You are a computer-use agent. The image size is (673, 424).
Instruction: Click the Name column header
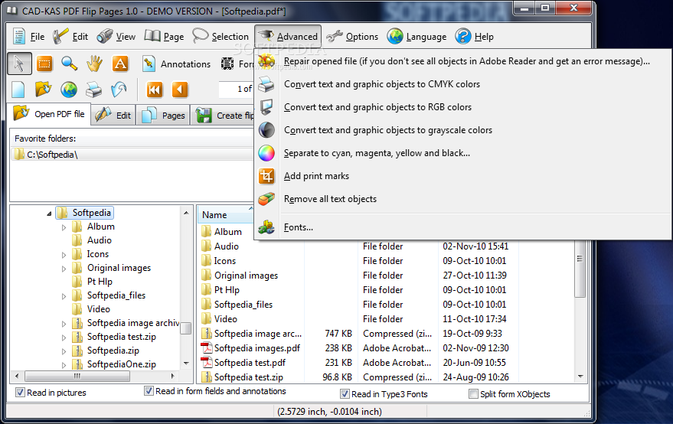pyautogui.click(x=226, y=215)
